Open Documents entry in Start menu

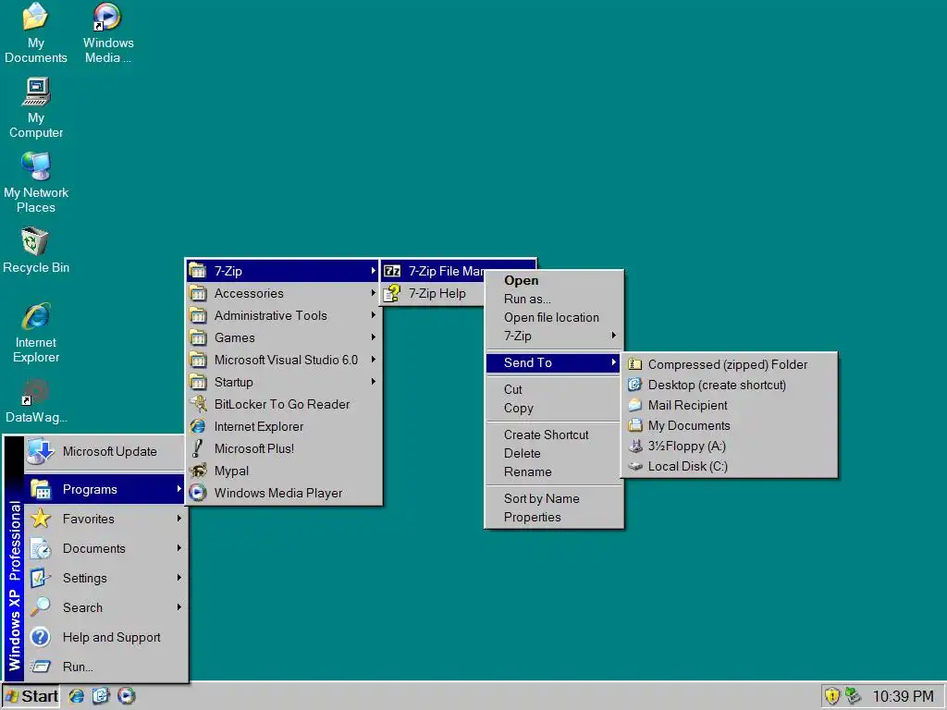tap(105, 548)
